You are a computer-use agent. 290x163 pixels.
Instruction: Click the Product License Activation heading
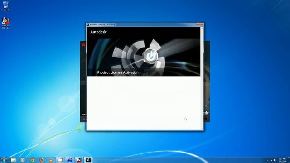coord(118,72)
